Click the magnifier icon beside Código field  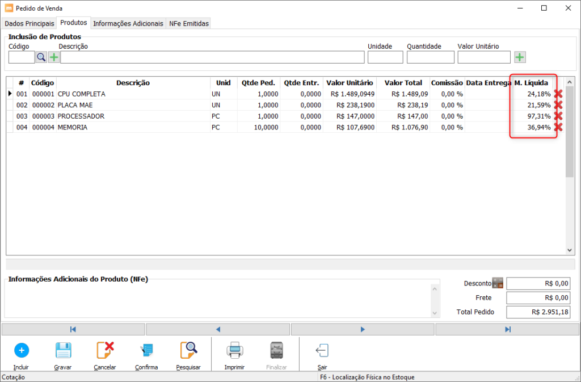coord(41,57)
